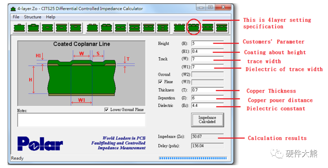Focus the Separation (S) input box
This screenshot has height=168, width=328.
pos(207,98)
